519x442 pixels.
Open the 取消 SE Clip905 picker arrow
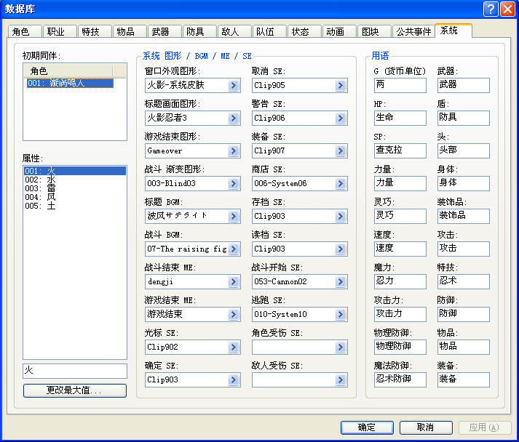coord(340,85)
